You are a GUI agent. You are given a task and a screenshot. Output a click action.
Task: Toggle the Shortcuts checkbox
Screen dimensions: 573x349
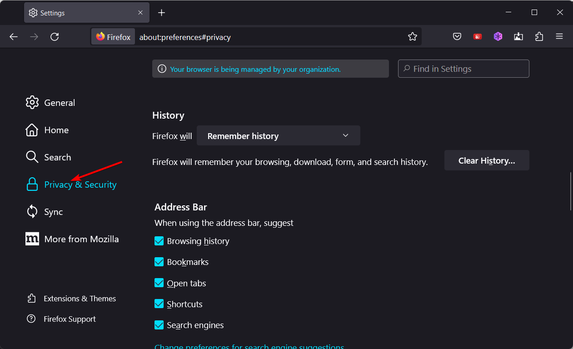pyautogui.click(x=159, y=304)
